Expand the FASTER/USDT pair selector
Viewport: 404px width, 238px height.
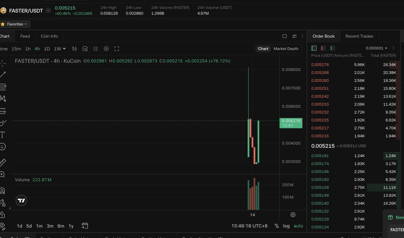[48, 11]
